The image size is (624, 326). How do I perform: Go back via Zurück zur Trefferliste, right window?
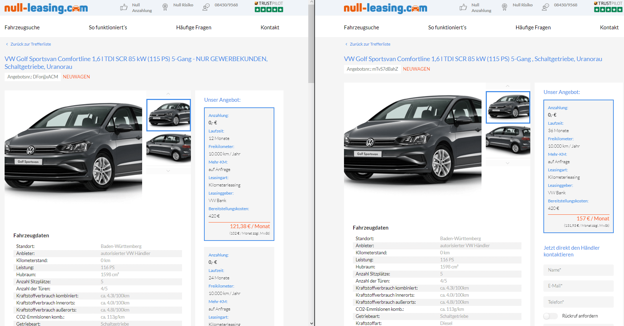(x=368, y=44)
